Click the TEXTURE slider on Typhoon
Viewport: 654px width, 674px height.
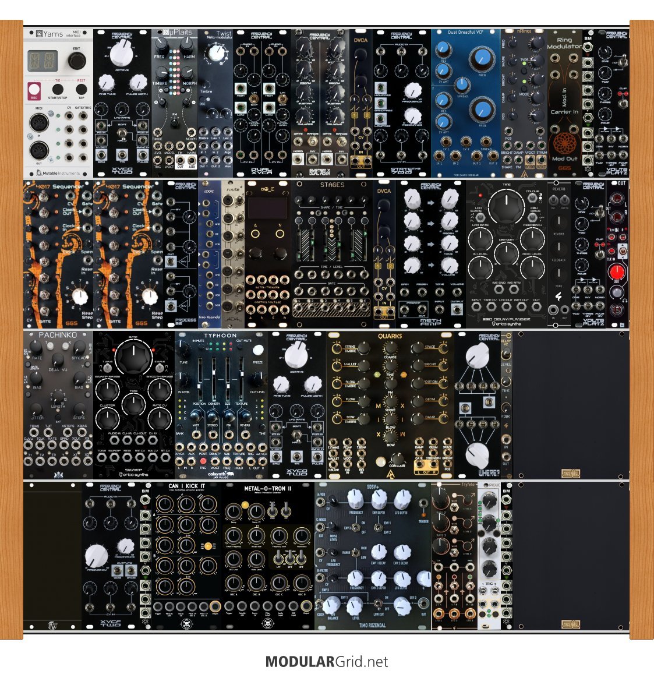click(x=242, y=378)
